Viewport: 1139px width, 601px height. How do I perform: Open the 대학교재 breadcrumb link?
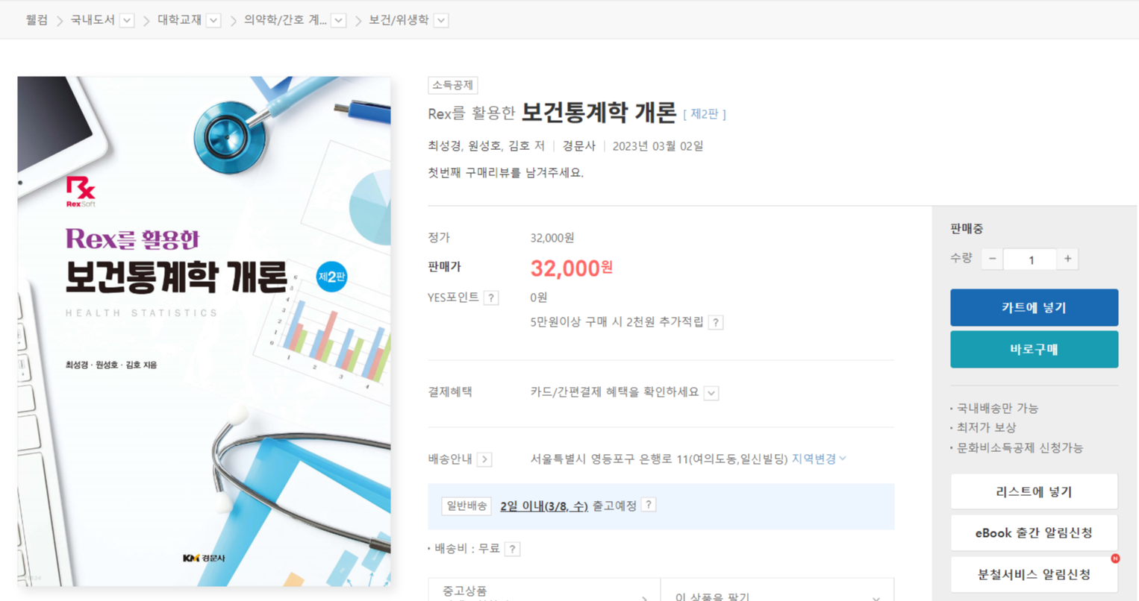click(x=179, y=20)
